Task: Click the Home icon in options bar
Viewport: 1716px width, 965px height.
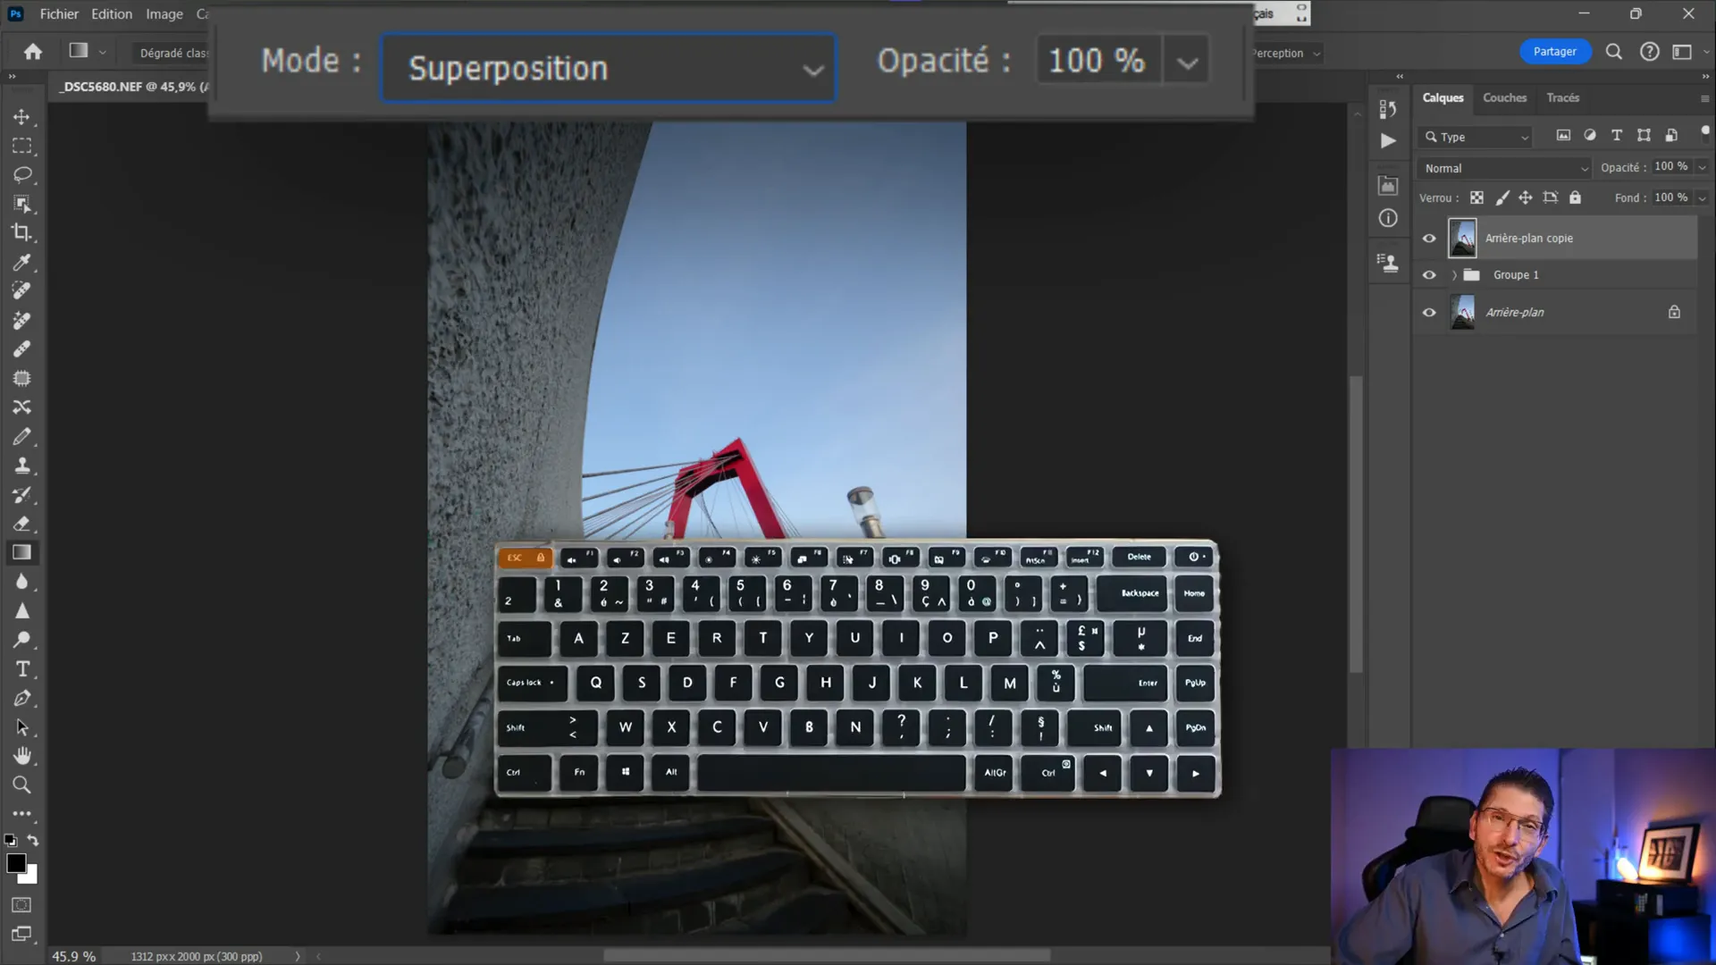Action: pos(33,52)
